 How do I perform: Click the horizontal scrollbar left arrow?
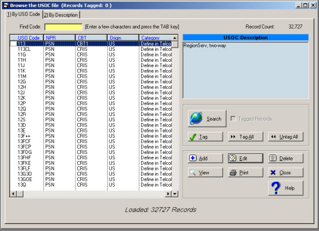[13, 194]
